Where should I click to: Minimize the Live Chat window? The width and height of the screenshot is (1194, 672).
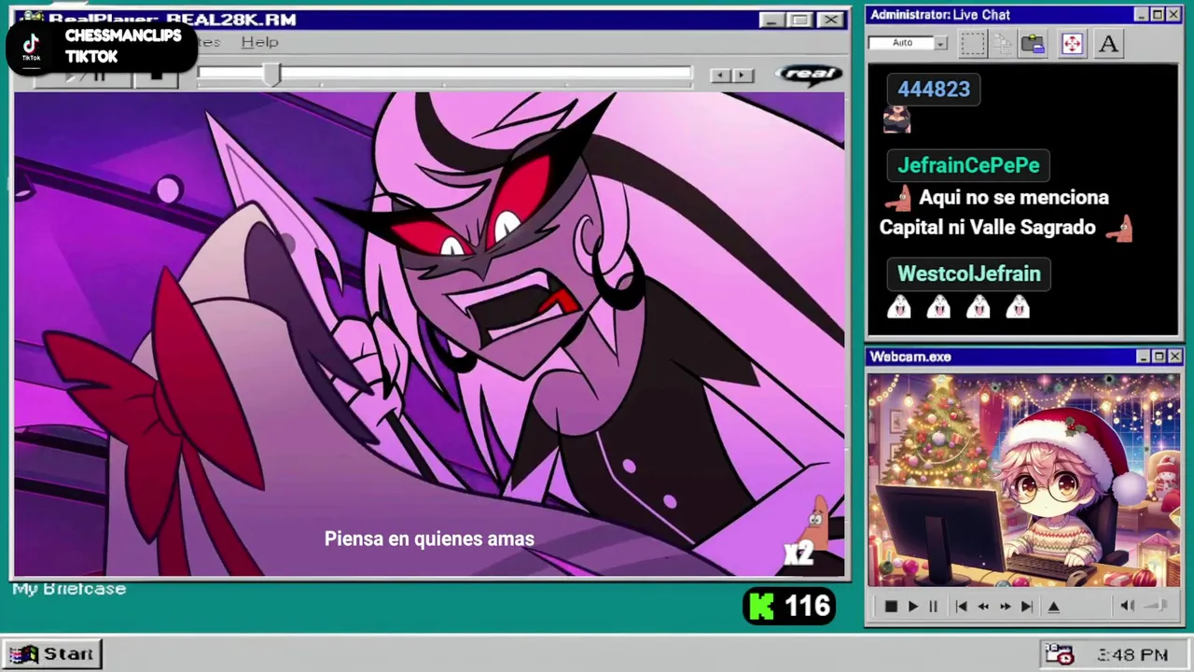tap(1142, 15)
